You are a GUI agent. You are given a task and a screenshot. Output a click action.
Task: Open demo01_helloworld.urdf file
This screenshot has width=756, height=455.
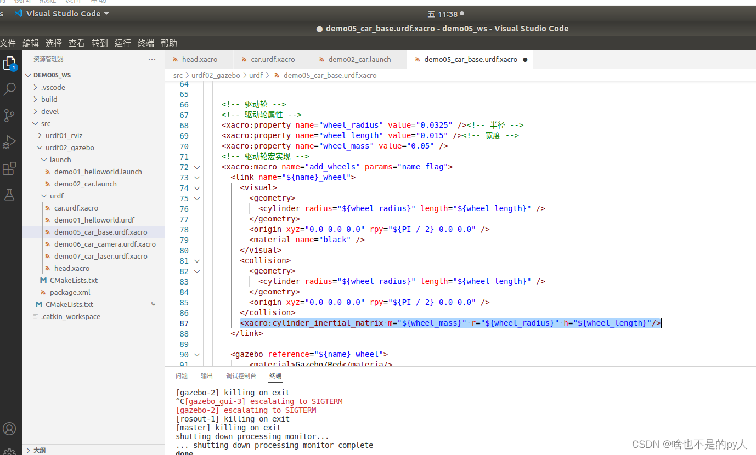93,220
